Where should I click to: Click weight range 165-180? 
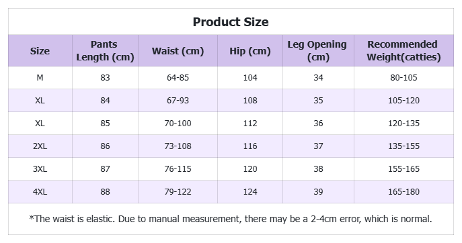(x=403, y=192)
